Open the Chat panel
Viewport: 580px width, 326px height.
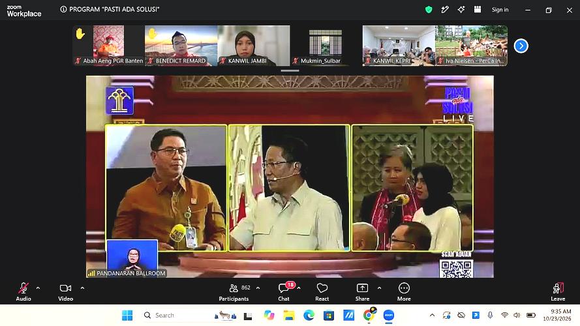tap(284, 291)
